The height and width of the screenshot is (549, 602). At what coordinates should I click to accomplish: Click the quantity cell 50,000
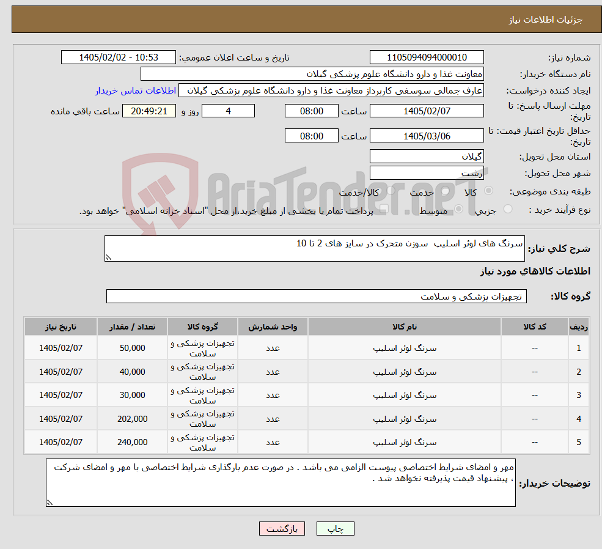pyautogui.click(x=132, y=348)
